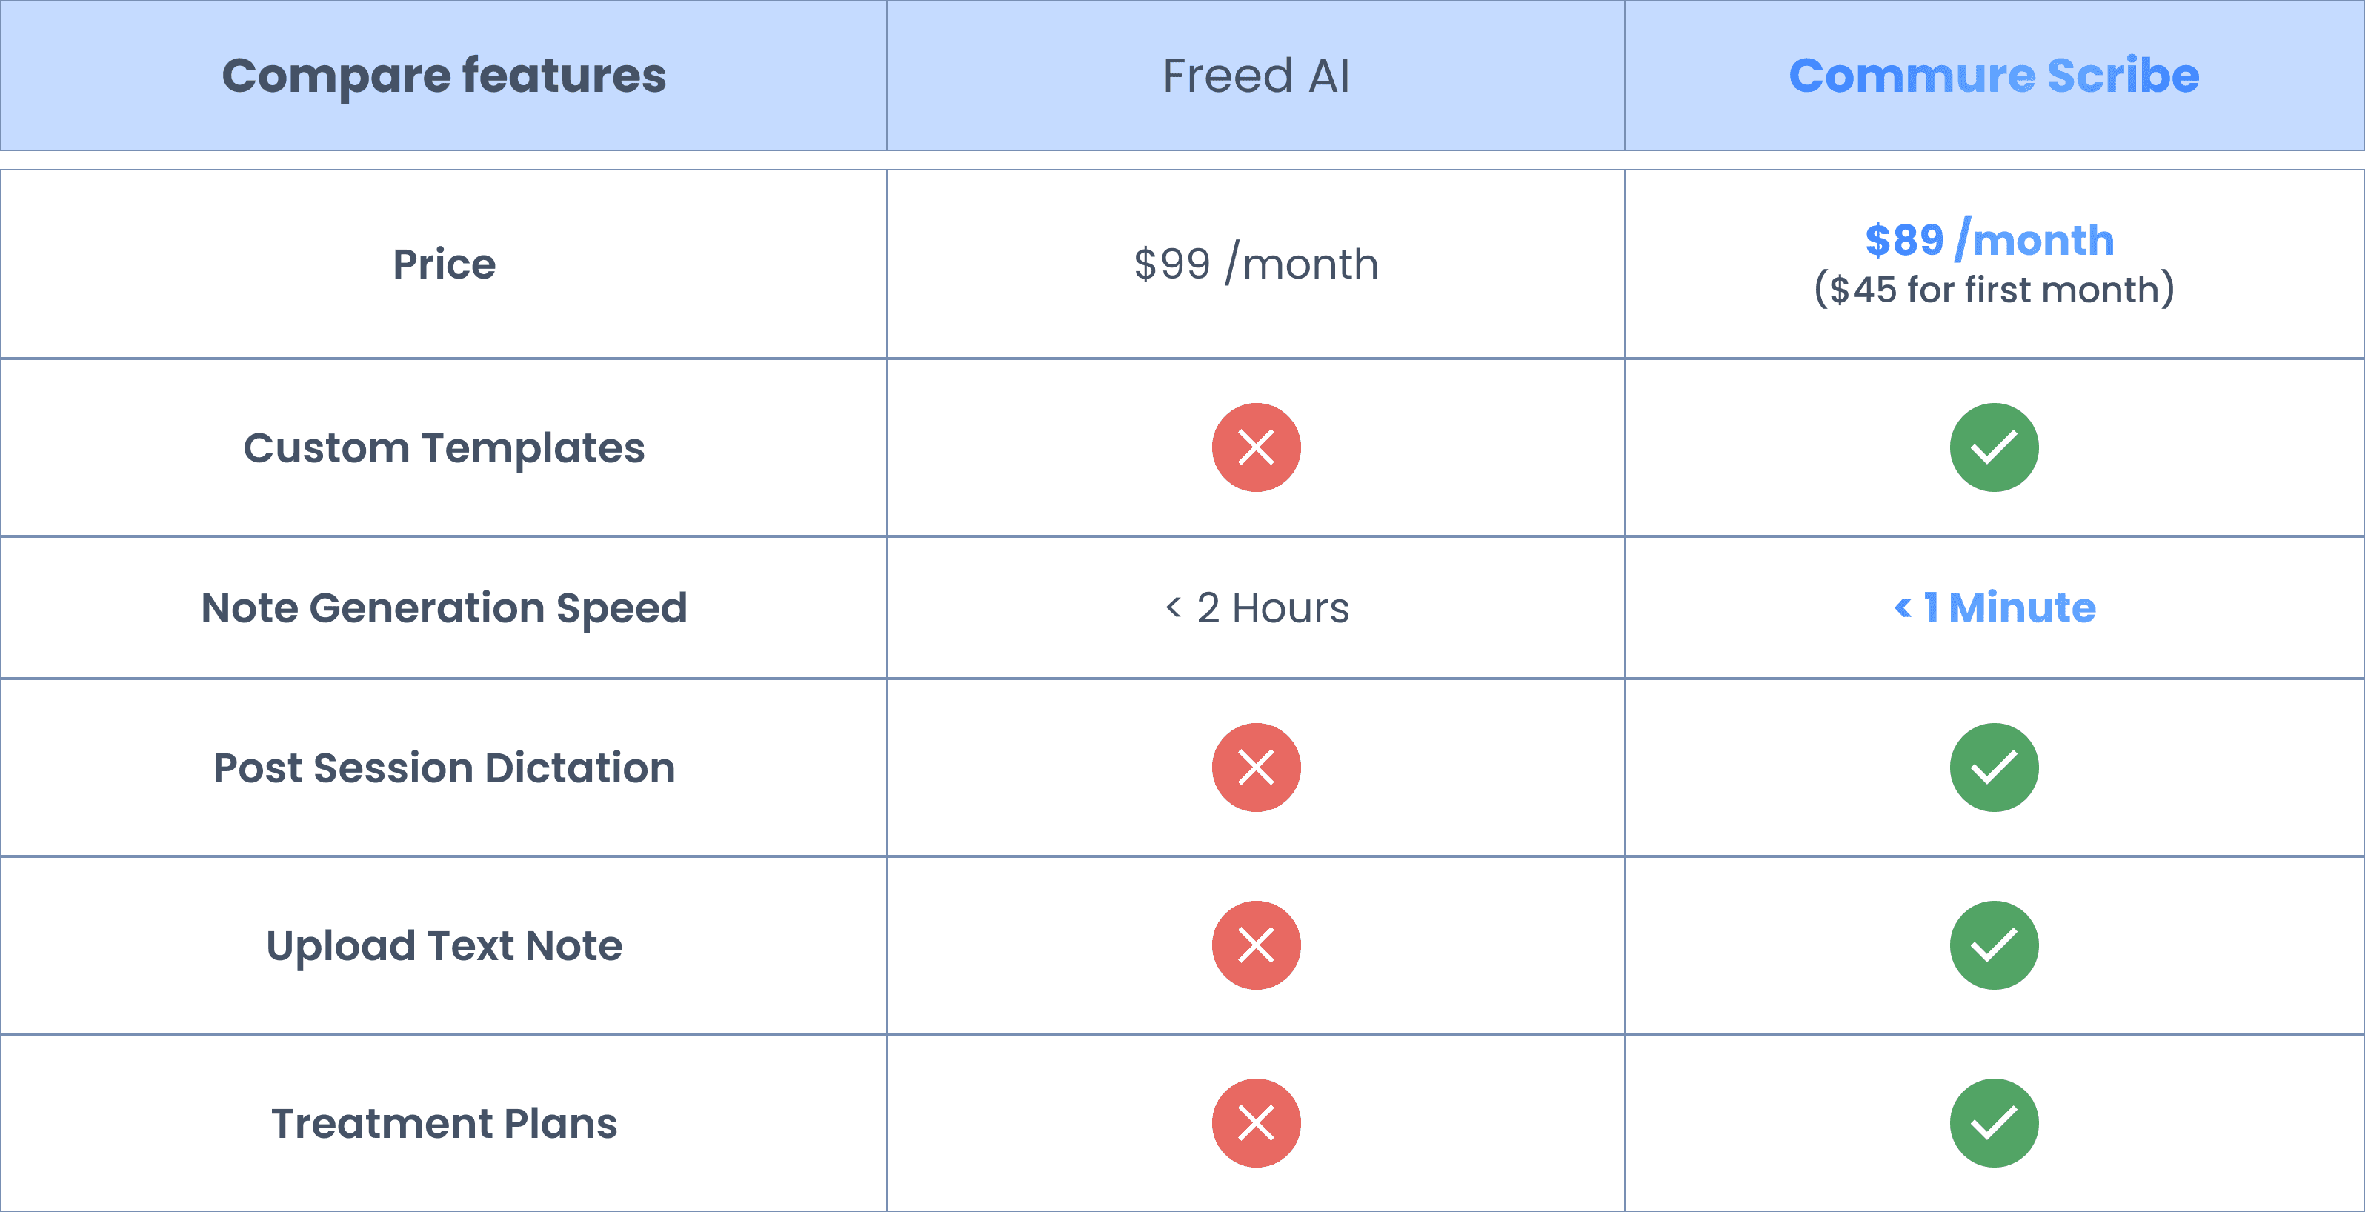
Task: Select the Freed AI column header
Action: [x=1255, y=76]
